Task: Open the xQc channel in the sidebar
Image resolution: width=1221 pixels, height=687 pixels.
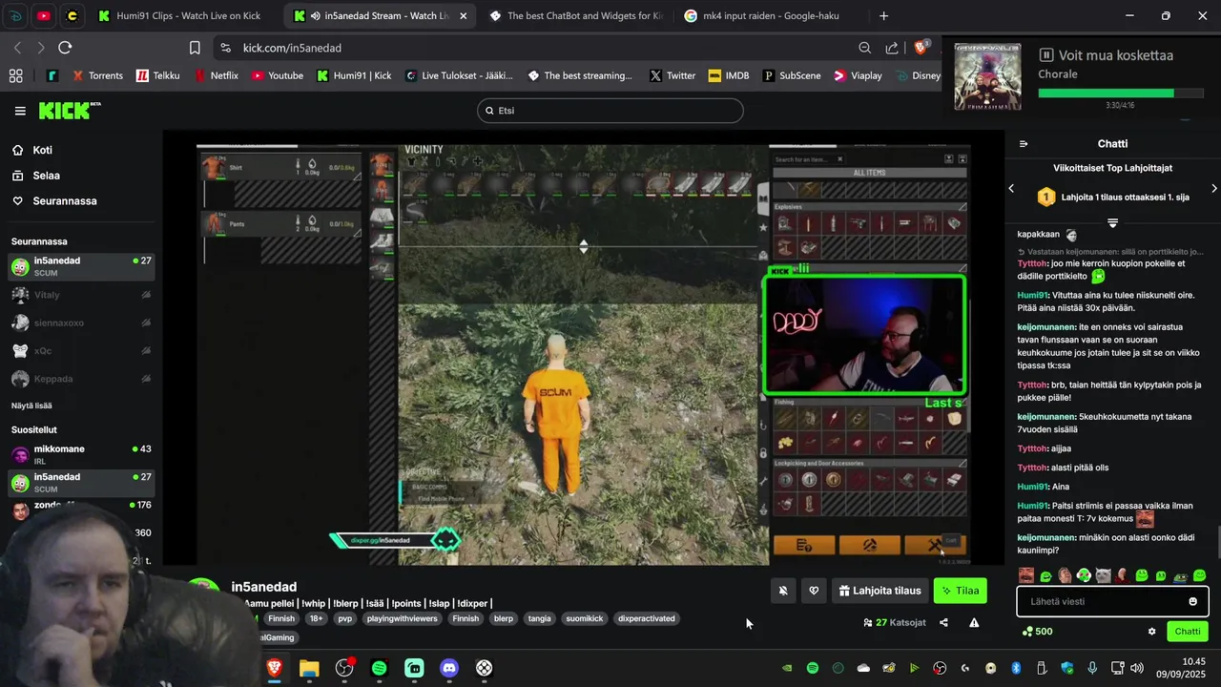Action: coord(81,350)
